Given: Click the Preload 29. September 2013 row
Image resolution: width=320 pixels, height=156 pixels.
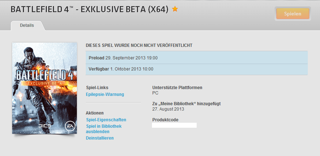Looking at the screenshot, I should point(197,58).
